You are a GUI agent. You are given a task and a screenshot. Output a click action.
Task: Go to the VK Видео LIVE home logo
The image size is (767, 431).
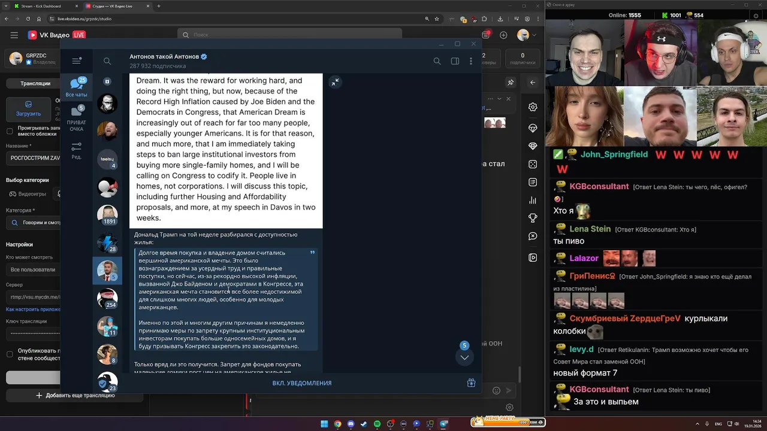click(x=57, y=35)
